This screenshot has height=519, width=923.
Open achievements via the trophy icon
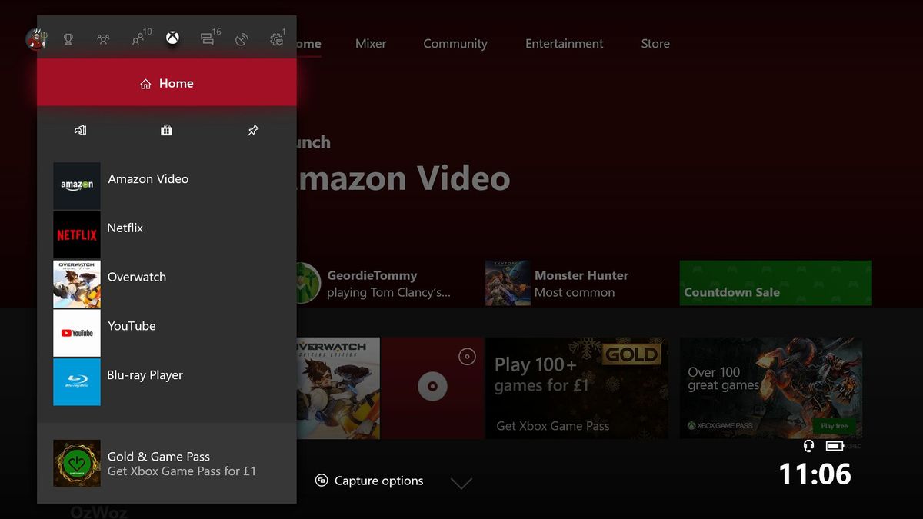tap(68, 37)
